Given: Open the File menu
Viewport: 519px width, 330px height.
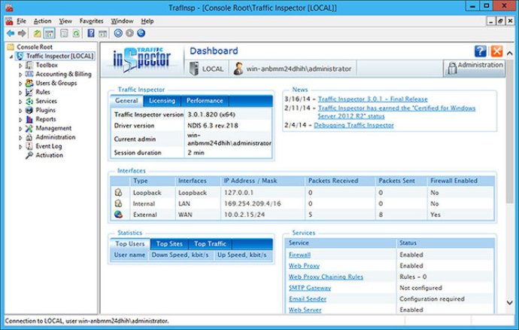Looking at the screenshot, I should click(21, 21).
